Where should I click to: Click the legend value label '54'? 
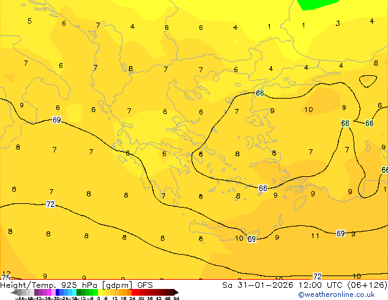click(176, 298)
